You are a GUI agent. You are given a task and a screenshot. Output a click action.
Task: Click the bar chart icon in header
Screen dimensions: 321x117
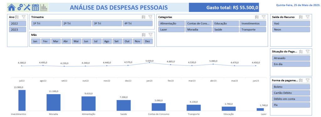point(44,7)
